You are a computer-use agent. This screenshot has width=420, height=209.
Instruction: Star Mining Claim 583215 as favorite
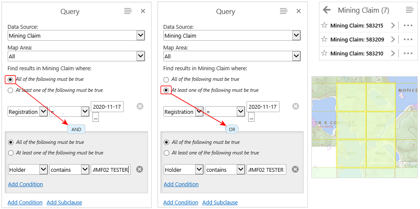coord(325,25)
